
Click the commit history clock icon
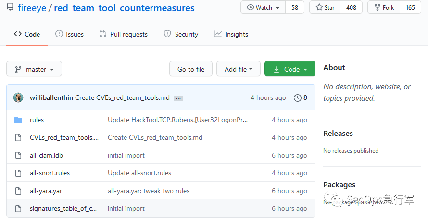pyautogui.click(x=298, y=97)
